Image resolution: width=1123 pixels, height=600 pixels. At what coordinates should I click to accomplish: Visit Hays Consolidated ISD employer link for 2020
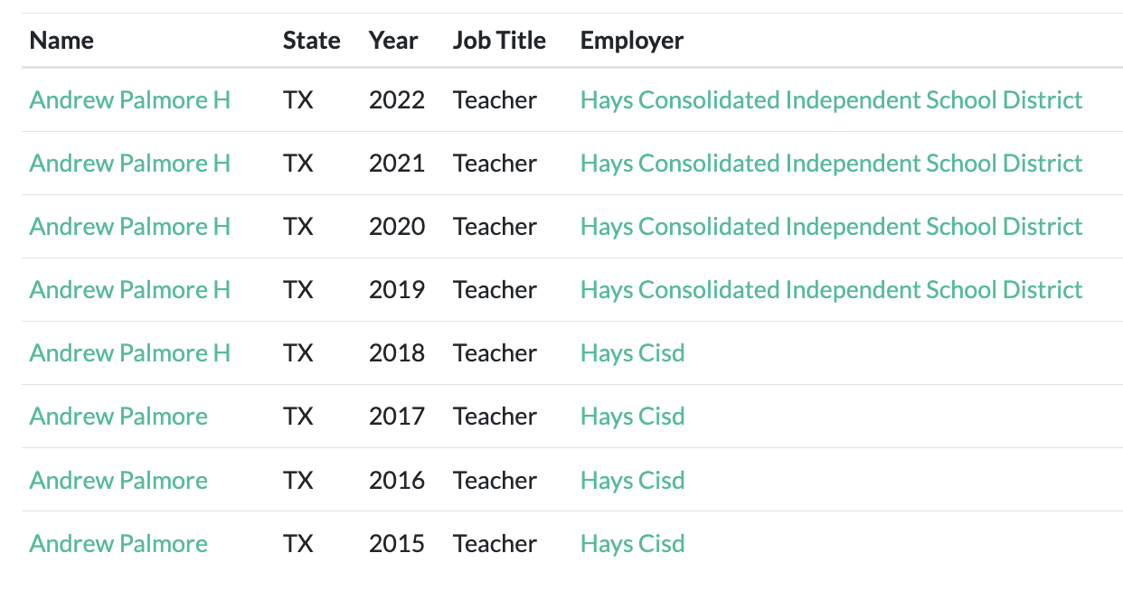[x=831, y=227]
